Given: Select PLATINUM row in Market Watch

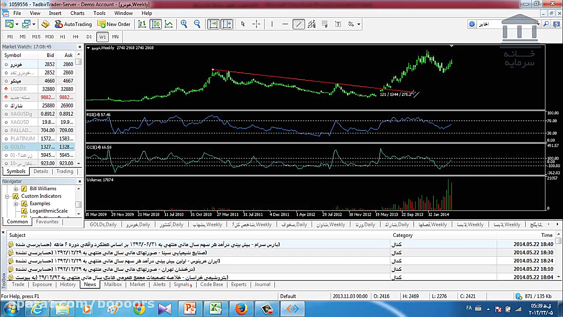Looking at the screenshot, I should point(38,139).
